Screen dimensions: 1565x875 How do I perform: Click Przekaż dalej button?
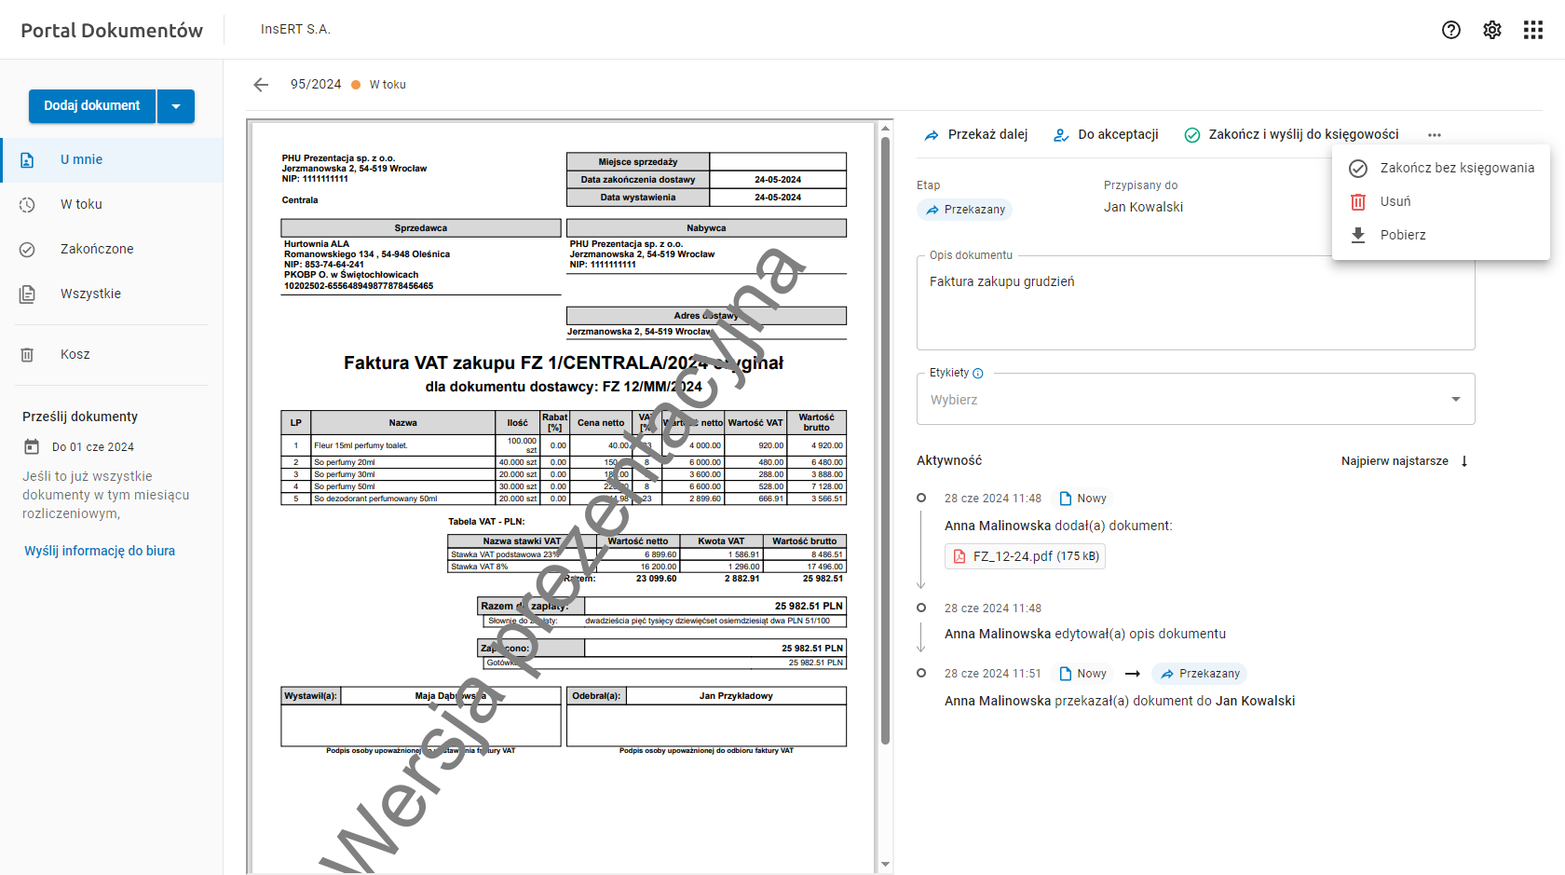coord(975,135)
